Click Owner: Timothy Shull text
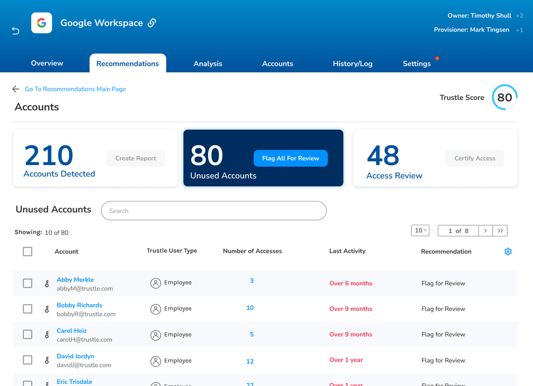This screenshot has width=533, height=386. coord(479,15)
